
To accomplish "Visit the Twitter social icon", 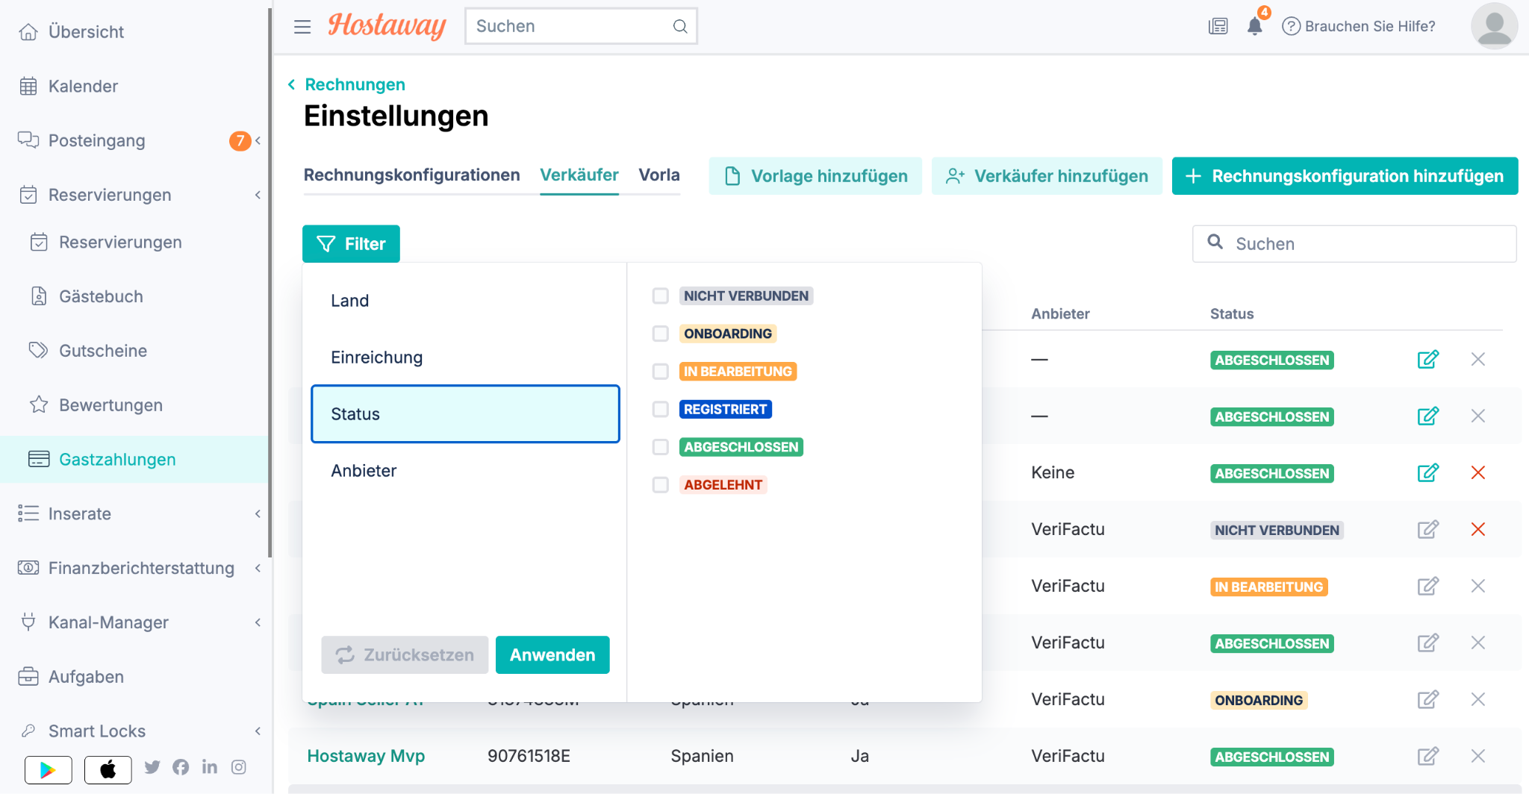I will (152, 767).
